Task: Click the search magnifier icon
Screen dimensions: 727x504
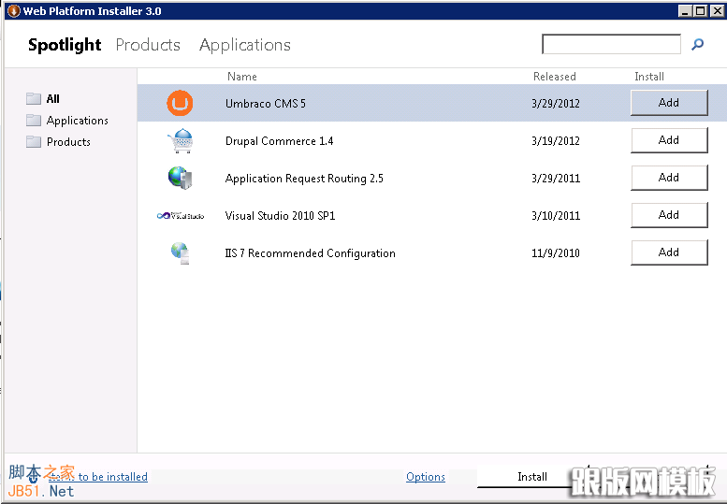Action: tap(697, 45)
